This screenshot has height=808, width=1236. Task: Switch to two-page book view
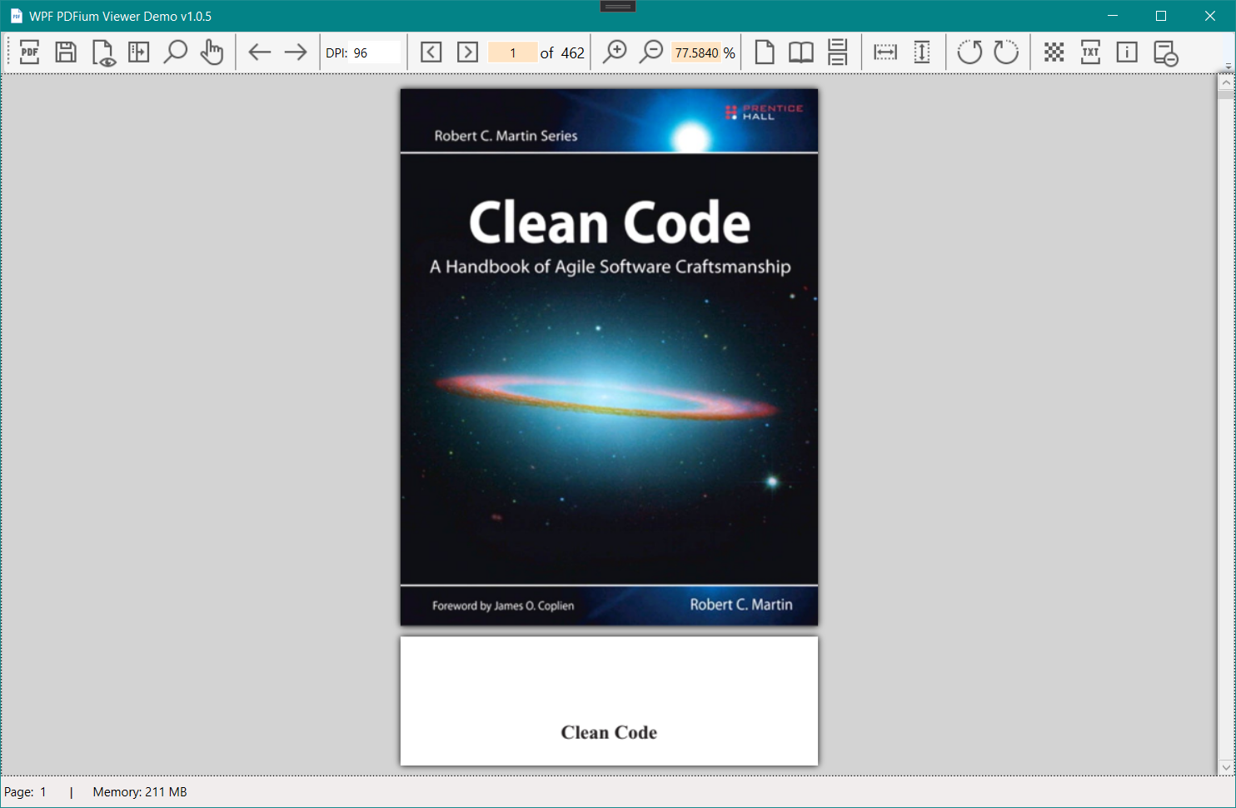click(801, 52)
